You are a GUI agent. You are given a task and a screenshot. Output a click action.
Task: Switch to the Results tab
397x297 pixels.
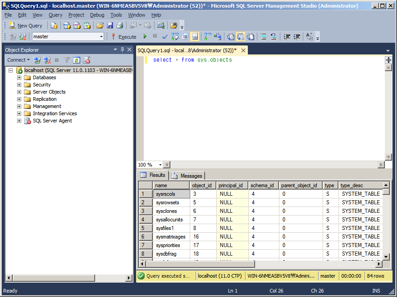(x=153, y=175)
